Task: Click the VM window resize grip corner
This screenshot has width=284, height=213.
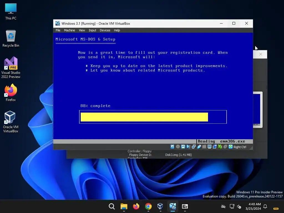Action: pos(251,148)
